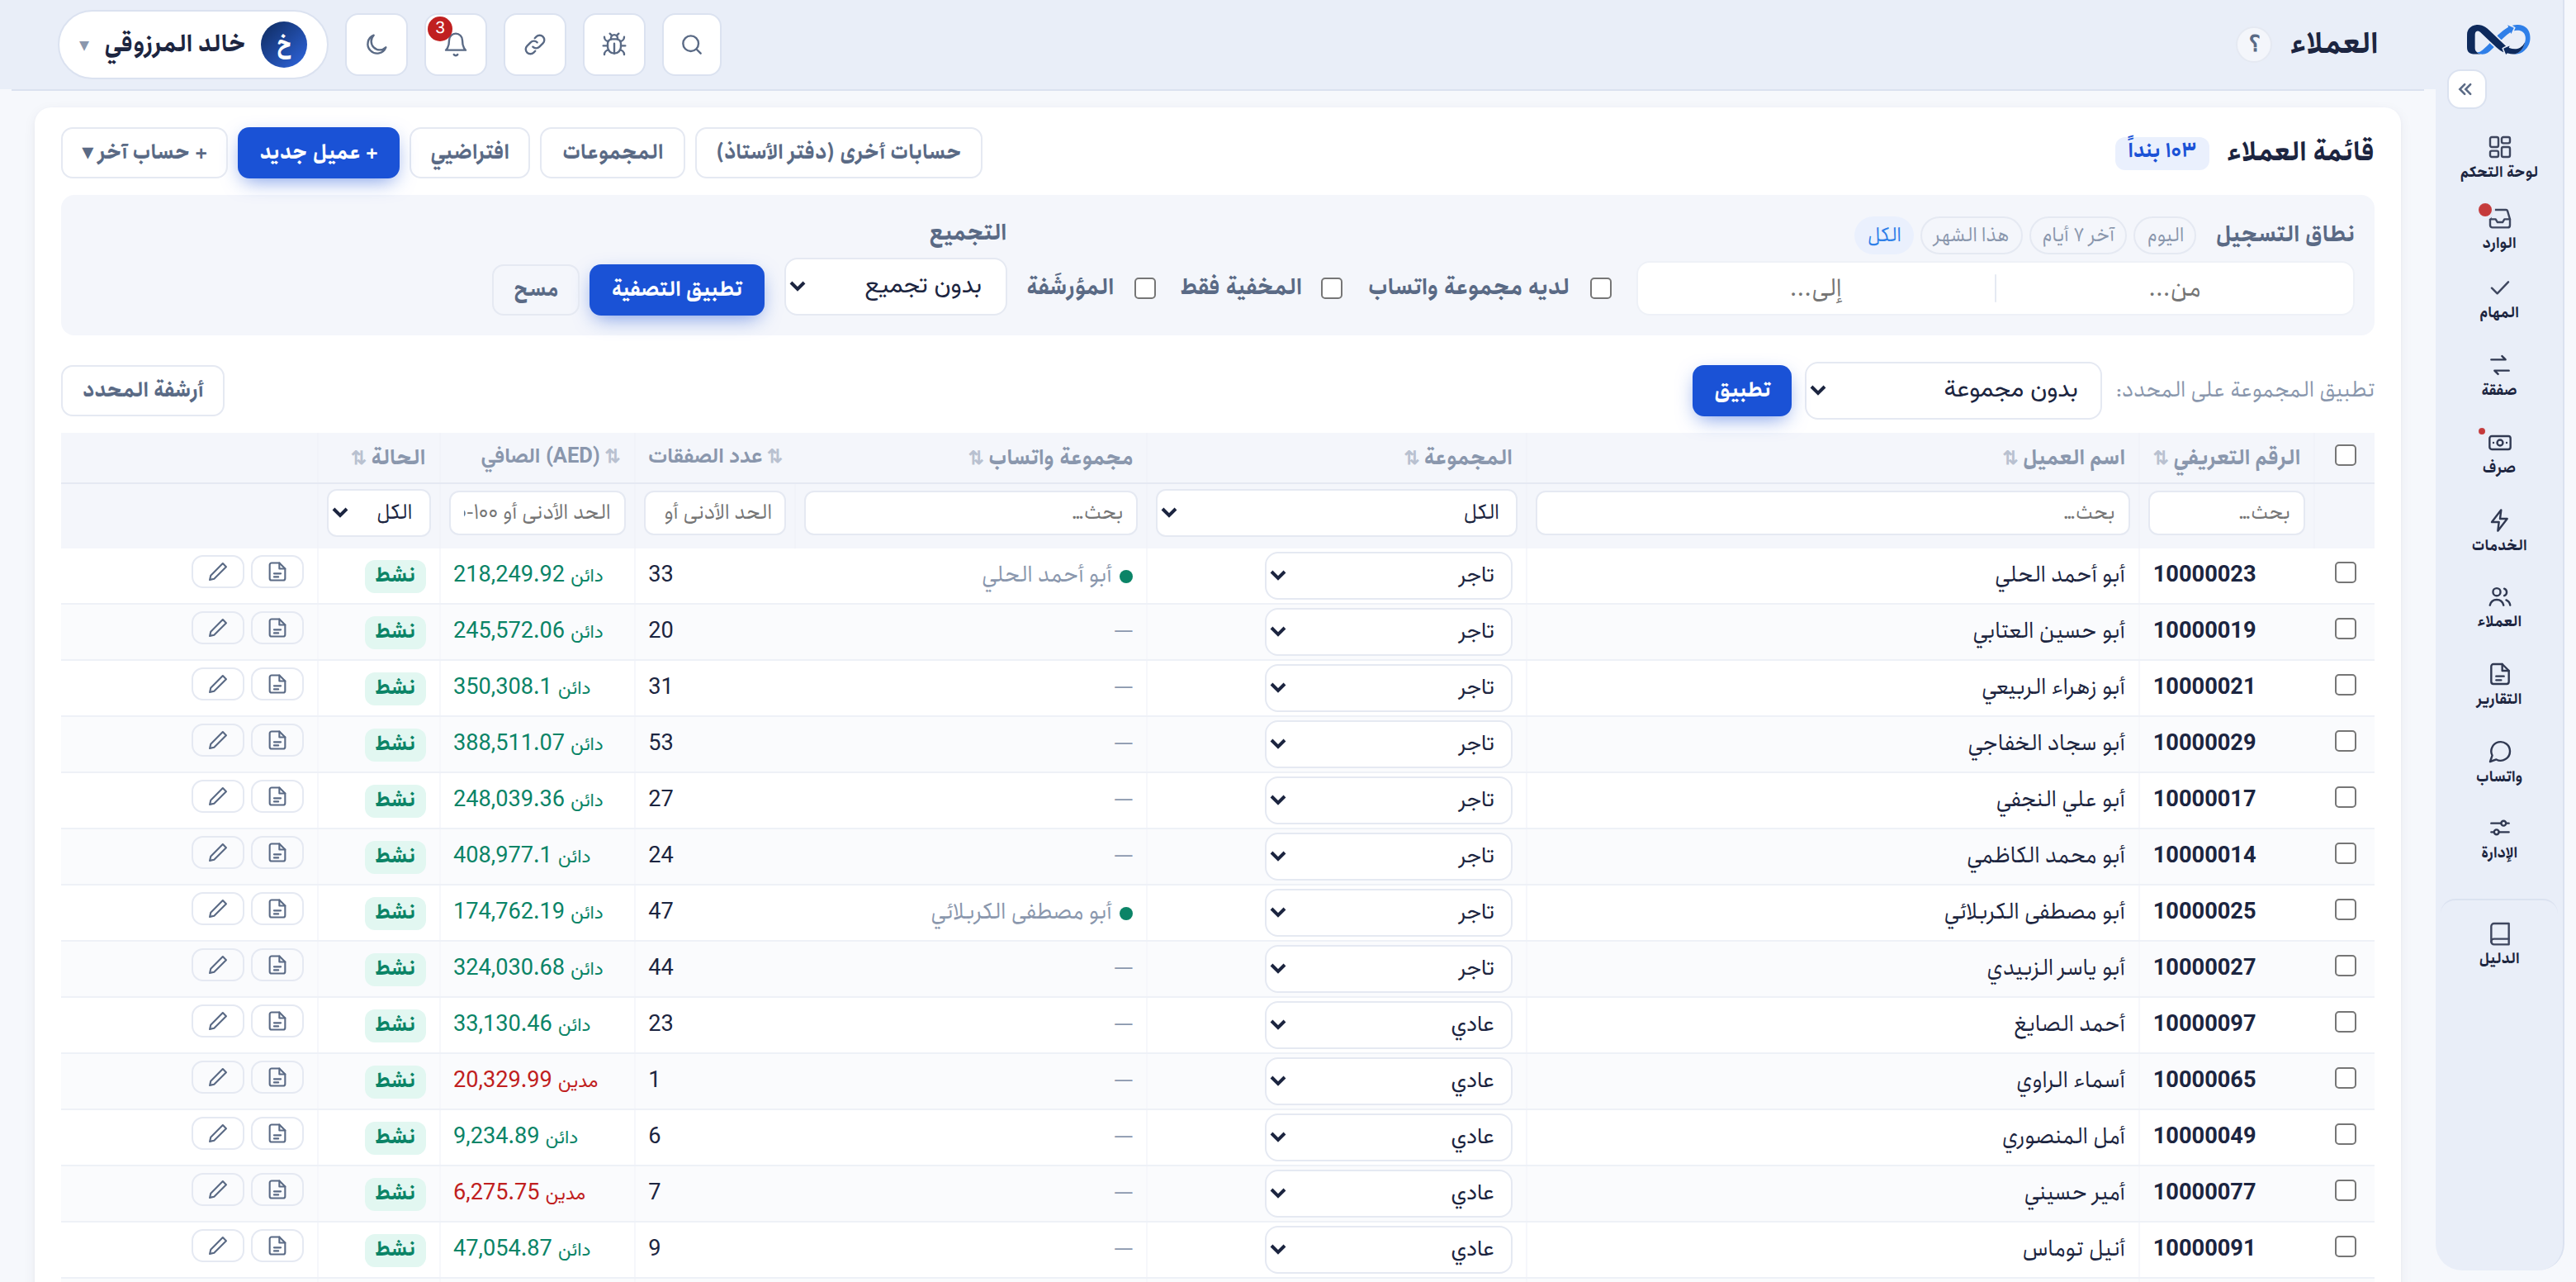Select آخر ٧ أيام range chip

click(2078, 235)
